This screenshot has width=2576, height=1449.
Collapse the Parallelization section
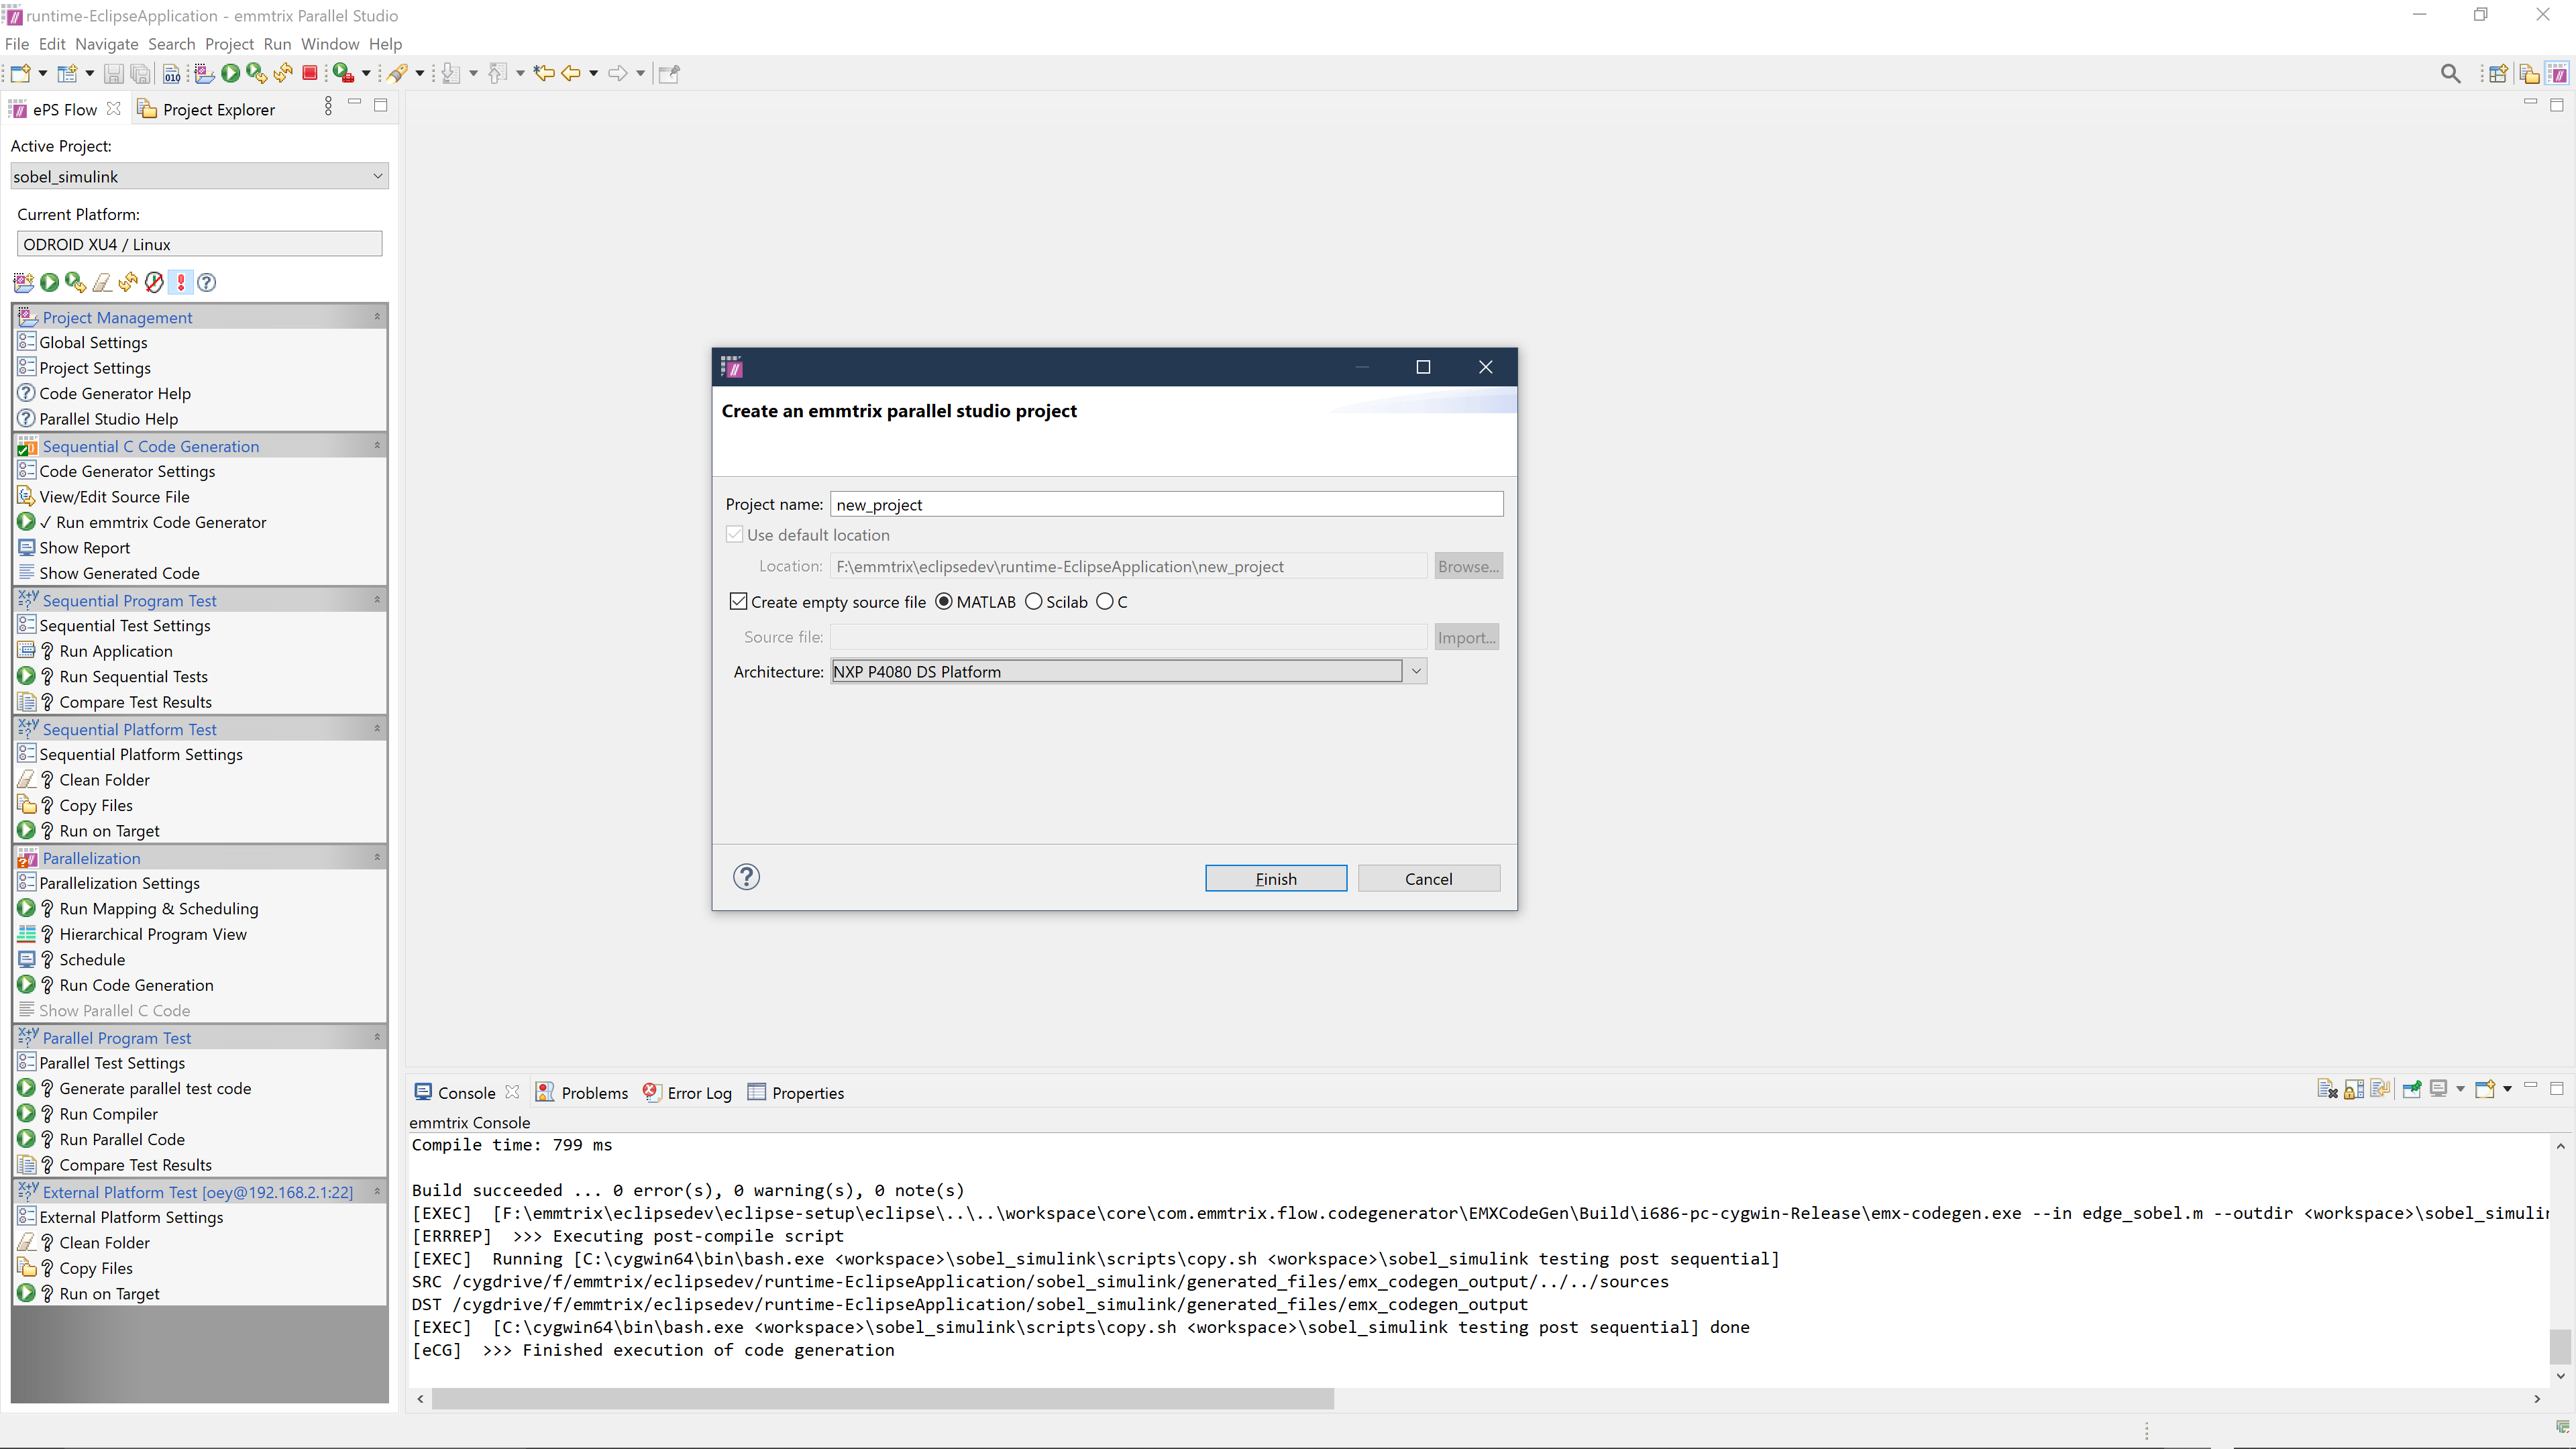377,858
